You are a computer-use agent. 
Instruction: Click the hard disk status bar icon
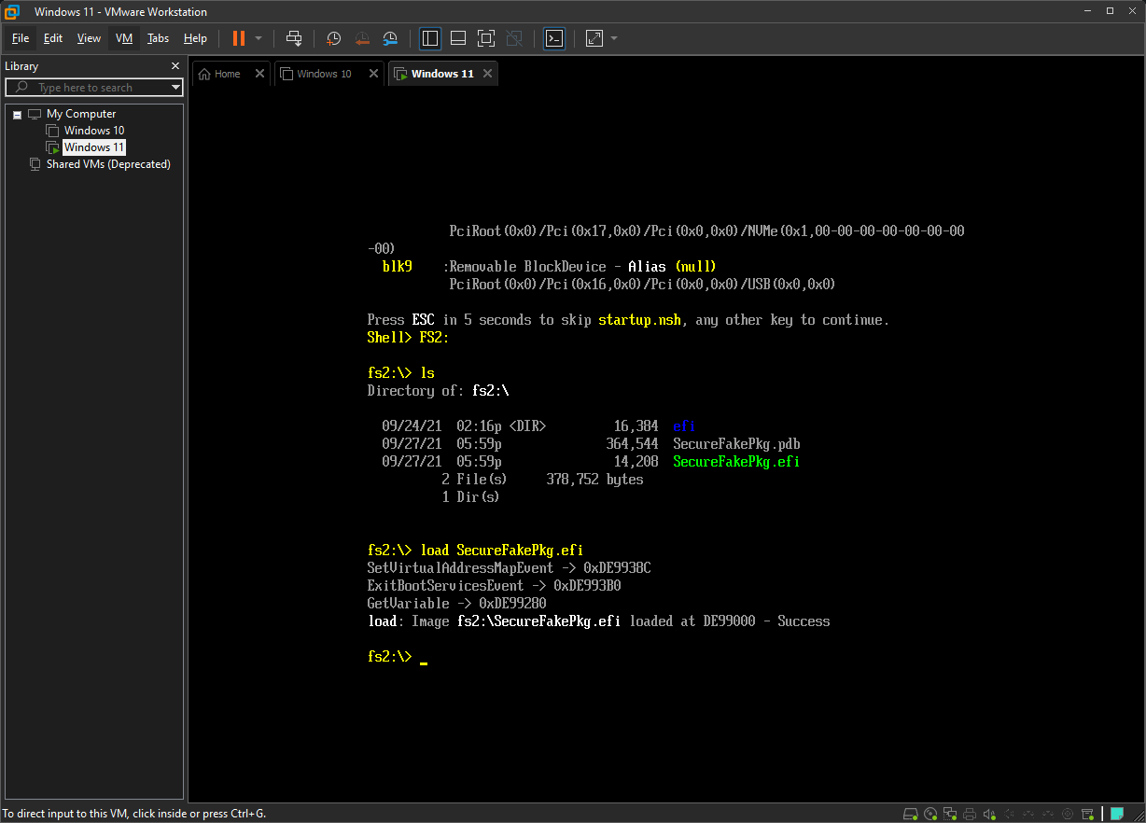pos(911,814)
